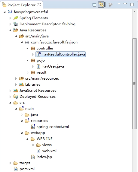Click the main folder icon
Viewport: 138px width, 172px height.
(x=21, y=108)
